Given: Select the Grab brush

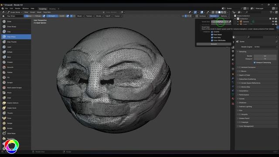Looking at the screenshot, I should (x=16, y=98).
